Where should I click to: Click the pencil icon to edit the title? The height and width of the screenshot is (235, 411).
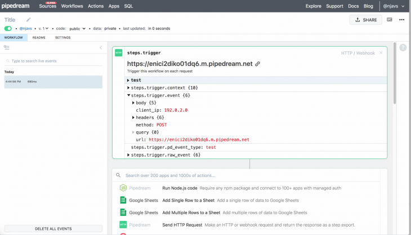[x=29, y=20]
